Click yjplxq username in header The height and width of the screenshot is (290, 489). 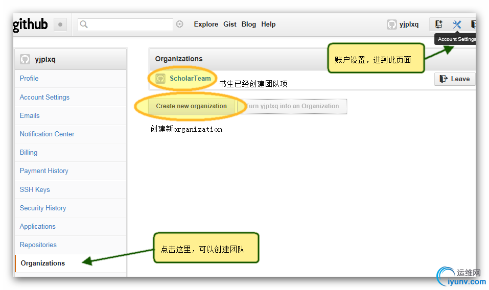click(x=409, y=25)
